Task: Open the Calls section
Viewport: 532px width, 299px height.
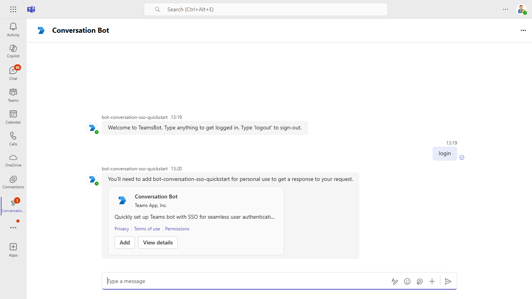Action: (13, 138)
